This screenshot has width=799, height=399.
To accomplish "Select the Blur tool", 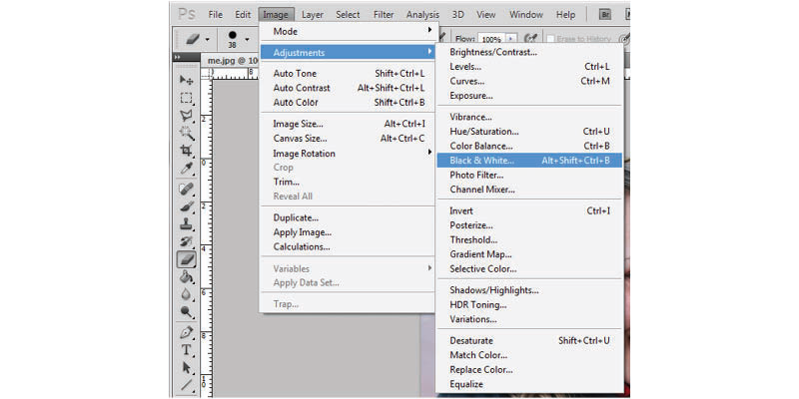I will [x=187, y=295].
